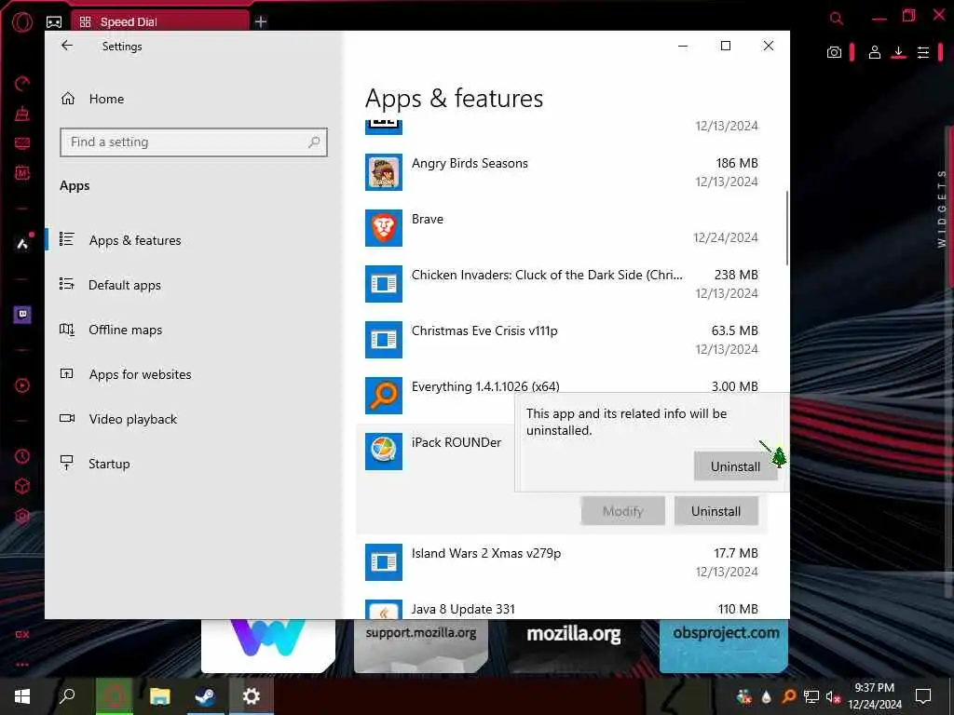Click Everything tray icon
This screenshot has width=954, height=715.
789,696
